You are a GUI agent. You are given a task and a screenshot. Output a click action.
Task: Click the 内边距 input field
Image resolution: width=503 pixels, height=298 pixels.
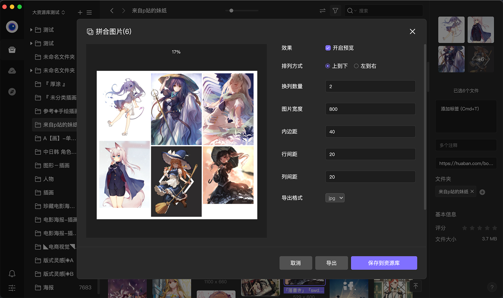click(x=370, y=132)
